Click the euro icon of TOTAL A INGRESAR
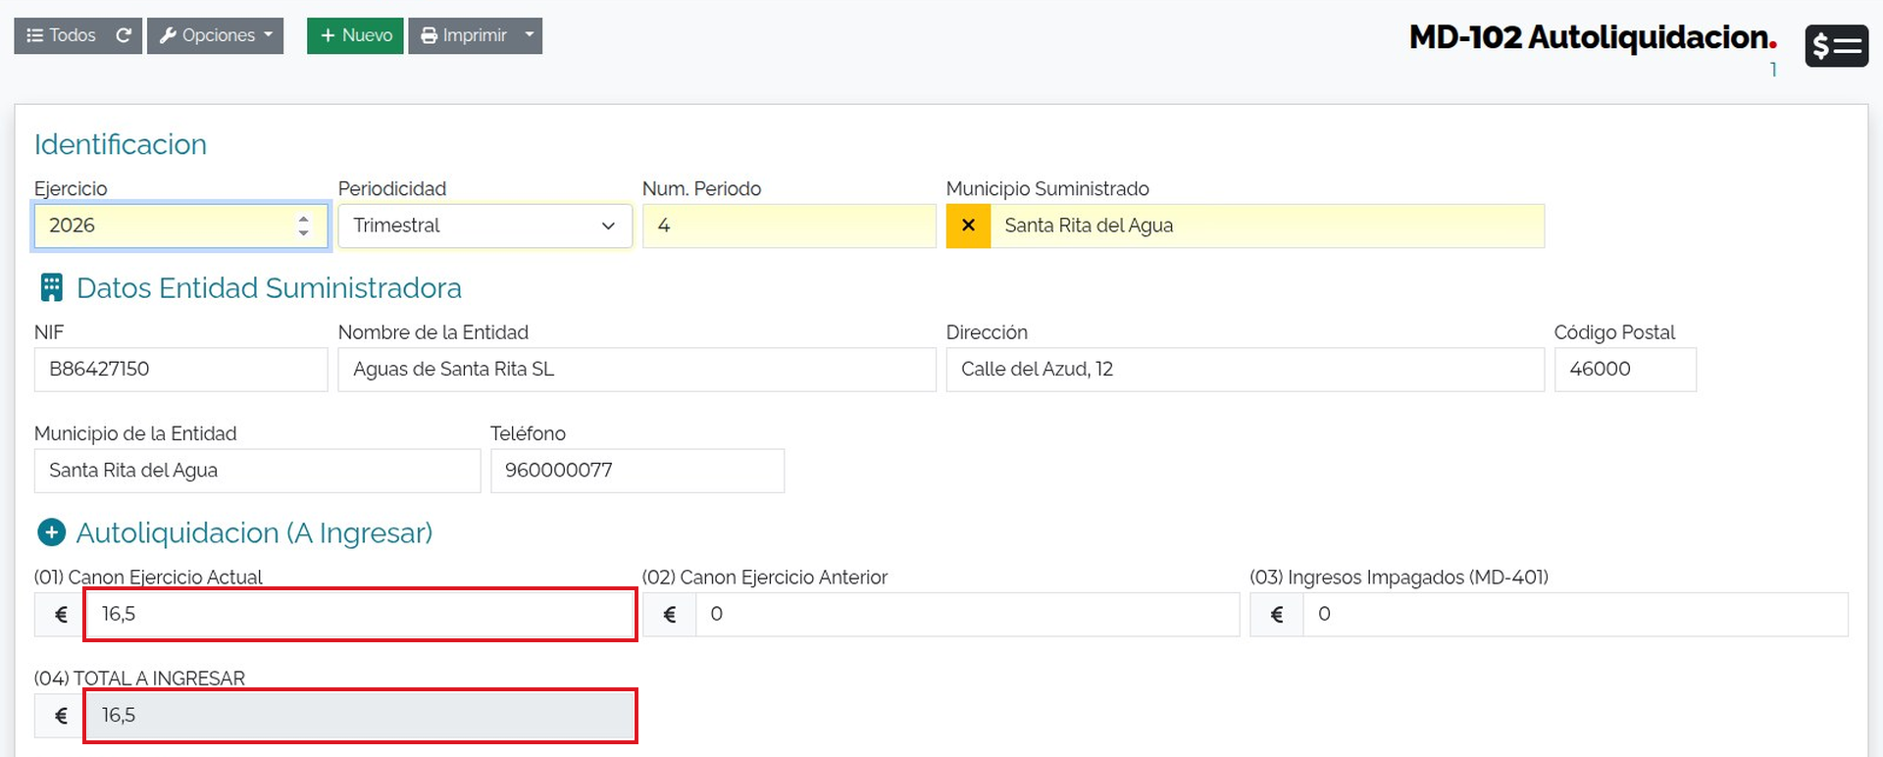Viewport: 1883px width, 757px height. click(61, 716)
